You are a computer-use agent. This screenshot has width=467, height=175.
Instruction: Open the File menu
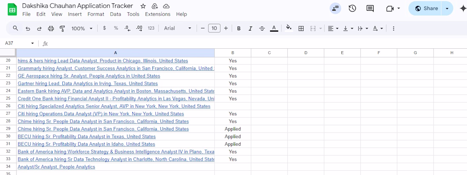(26, 14)
